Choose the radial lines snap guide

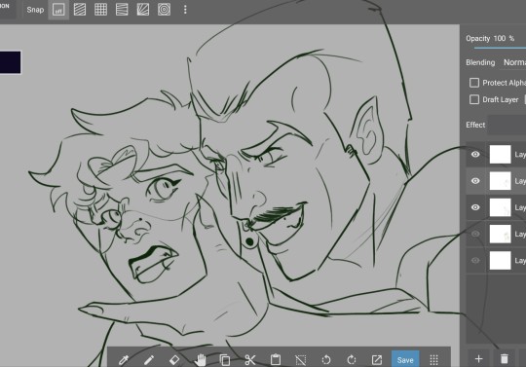pyautogui.click(x=143, y=10)
